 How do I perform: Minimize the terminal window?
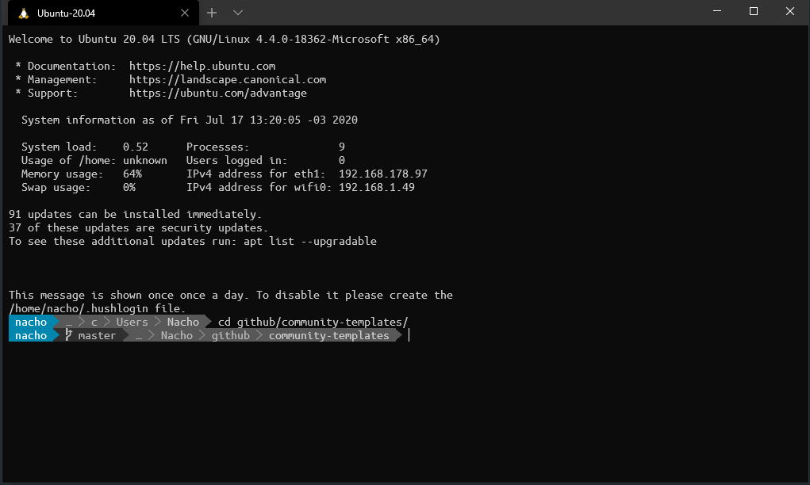pos(717,11)
